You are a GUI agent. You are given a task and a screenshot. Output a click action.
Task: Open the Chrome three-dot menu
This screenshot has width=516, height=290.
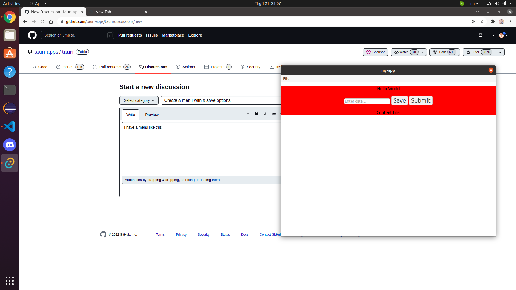coord(510,21)
